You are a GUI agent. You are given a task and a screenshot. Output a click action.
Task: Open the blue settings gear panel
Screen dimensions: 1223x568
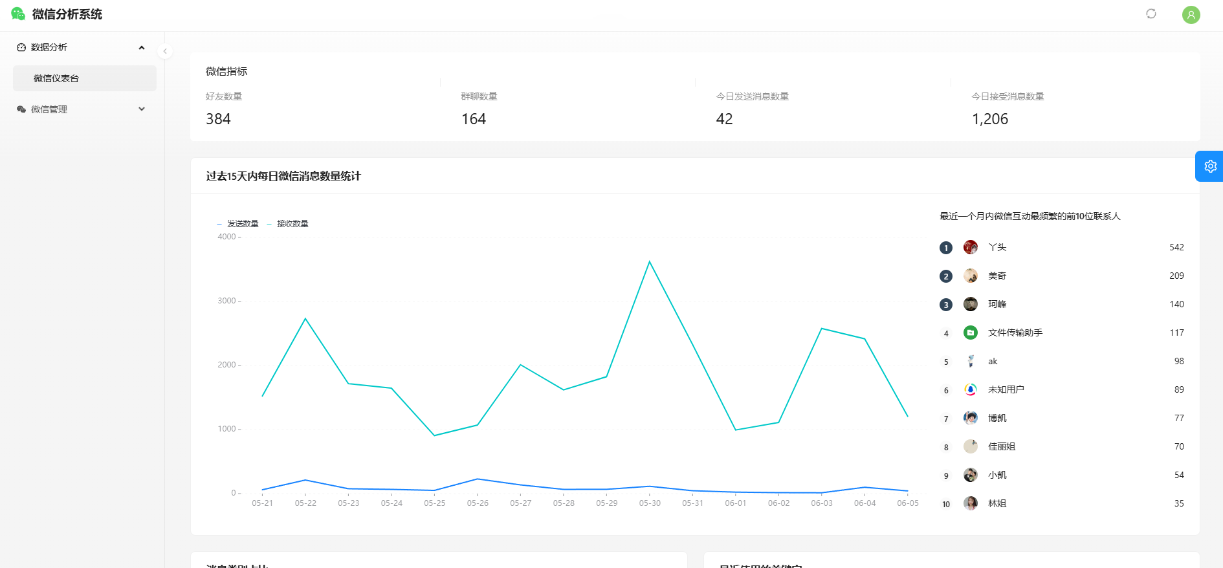(1209, 166)
